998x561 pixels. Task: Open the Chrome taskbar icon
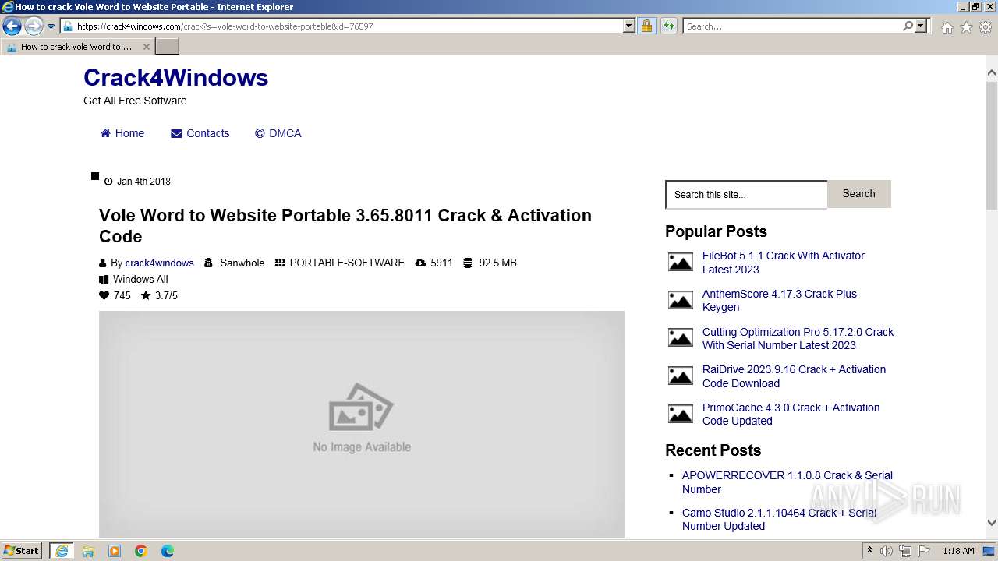pyautogui.click(x=141, y=551)
